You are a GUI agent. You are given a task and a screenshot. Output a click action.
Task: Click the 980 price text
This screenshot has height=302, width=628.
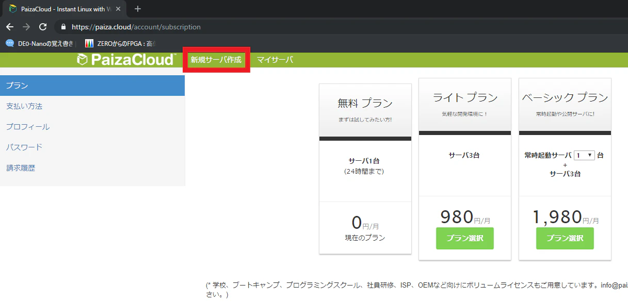(x=457, y=217)
